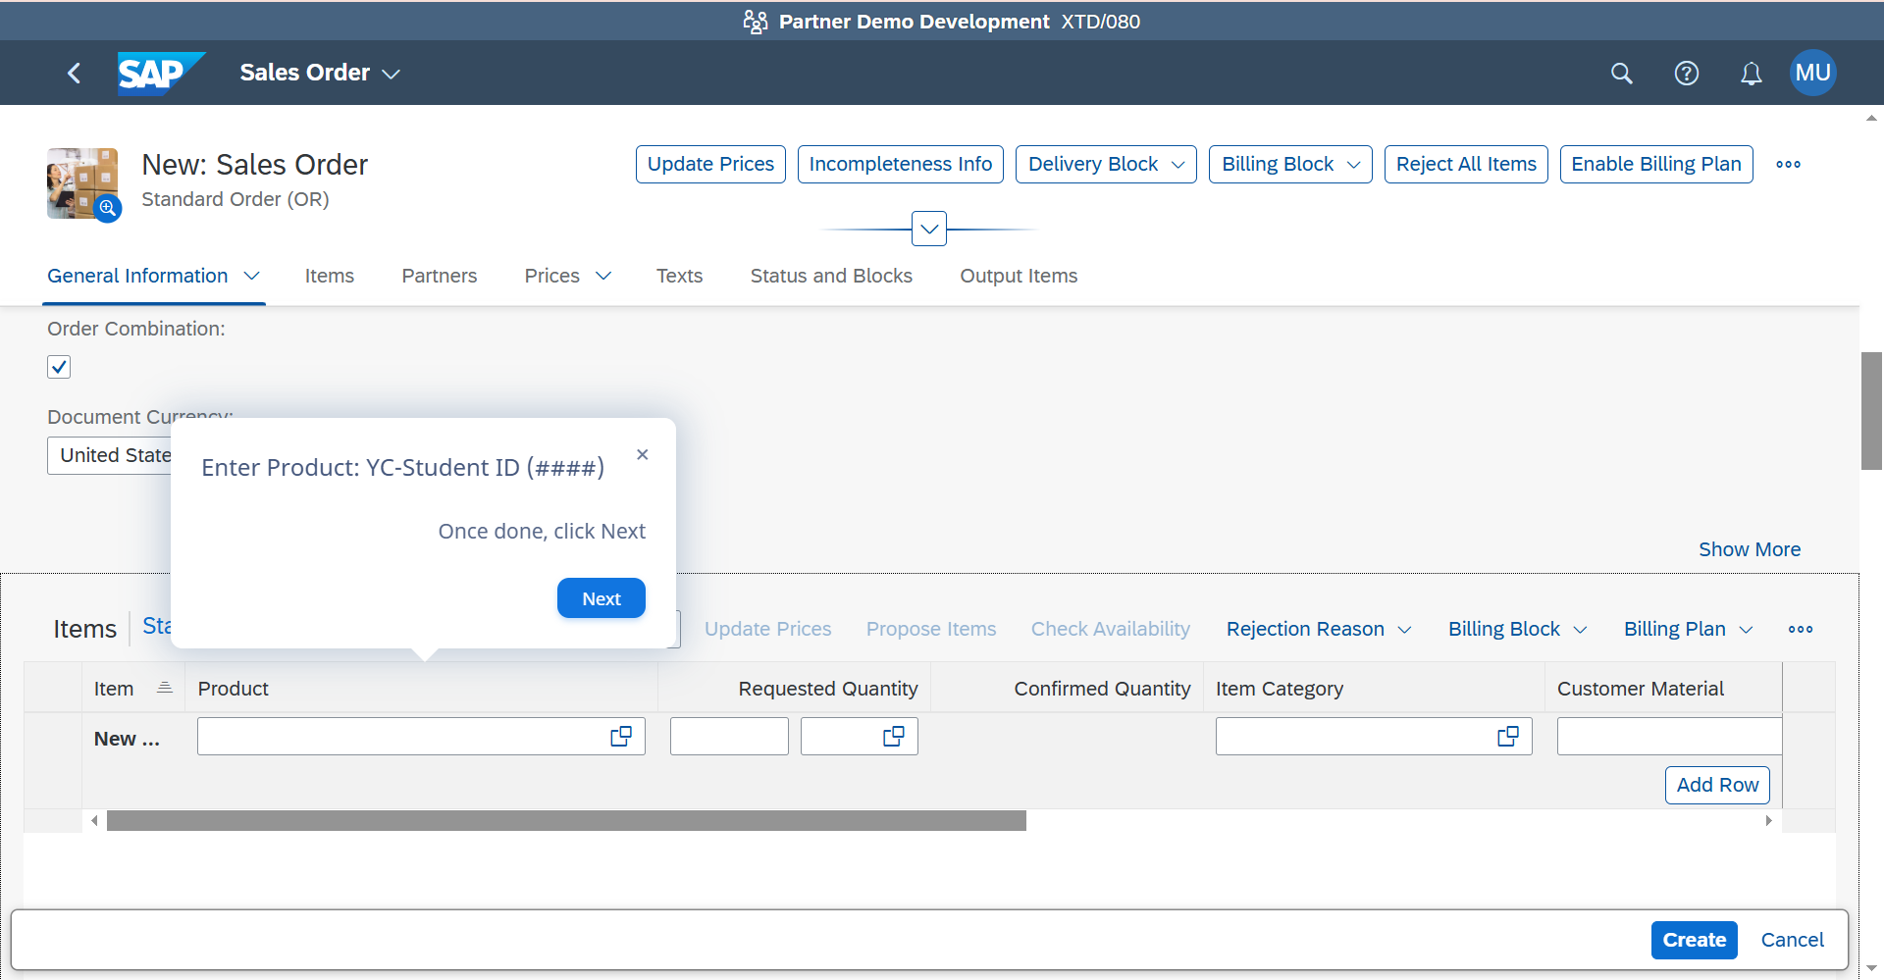Select the General Information tab

(x=137, y=276)
